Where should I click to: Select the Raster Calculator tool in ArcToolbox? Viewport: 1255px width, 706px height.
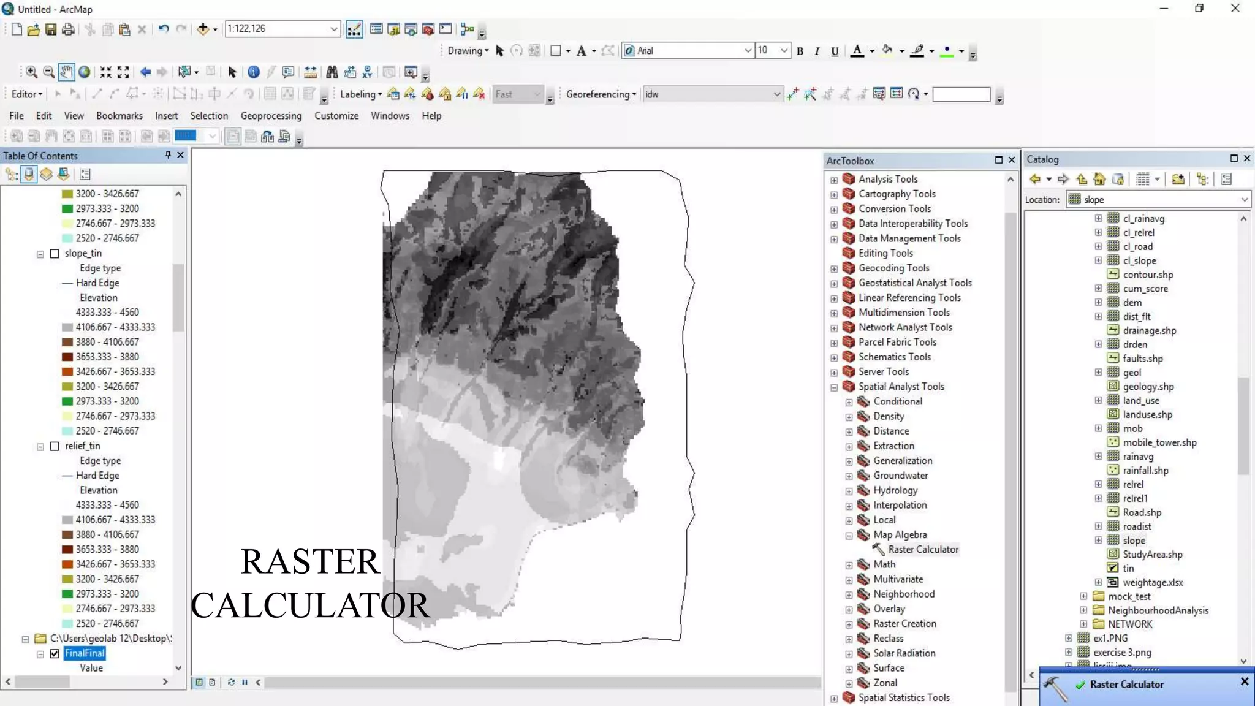pos(923,550)
